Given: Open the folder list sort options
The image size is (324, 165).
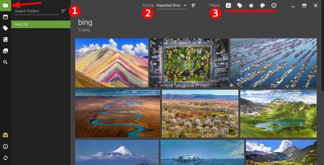Looking at the screenshot, I should 64,11.
